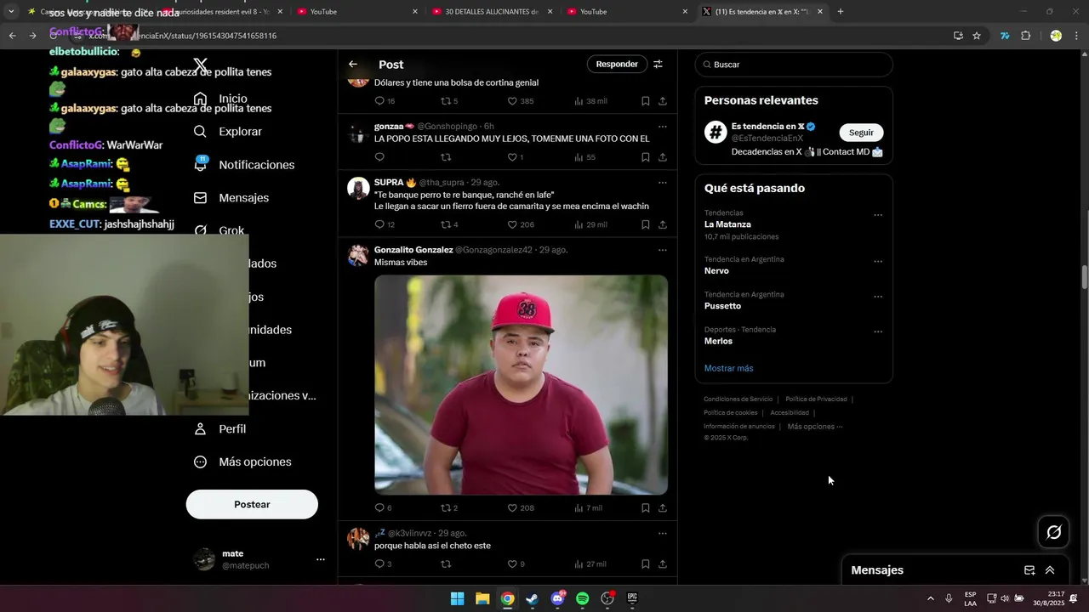Click the Buscar search field

click(x=794, y=65)
